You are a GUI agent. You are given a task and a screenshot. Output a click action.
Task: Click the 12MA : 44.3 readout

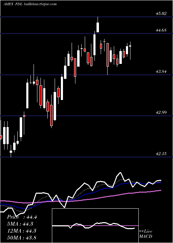click(22, 231)
